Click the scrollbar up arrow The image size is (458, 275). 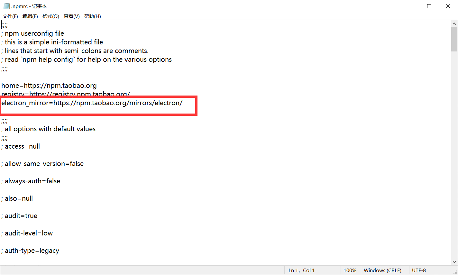[x=454, y=23]
